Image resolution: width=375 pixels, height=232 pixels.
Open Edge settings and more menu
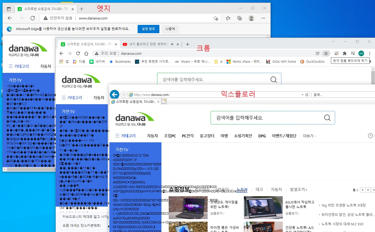pyautogui.click(x=263, y=18)
